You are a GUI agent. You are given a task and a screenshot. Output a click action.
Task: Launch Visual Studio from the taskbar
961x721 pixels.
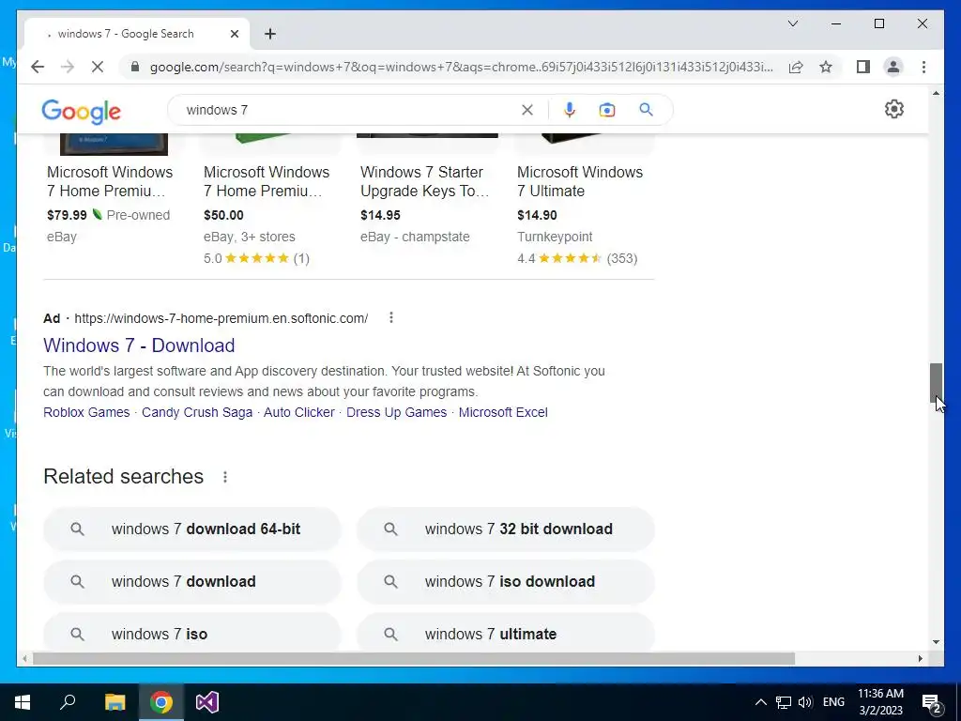point(207,702)
